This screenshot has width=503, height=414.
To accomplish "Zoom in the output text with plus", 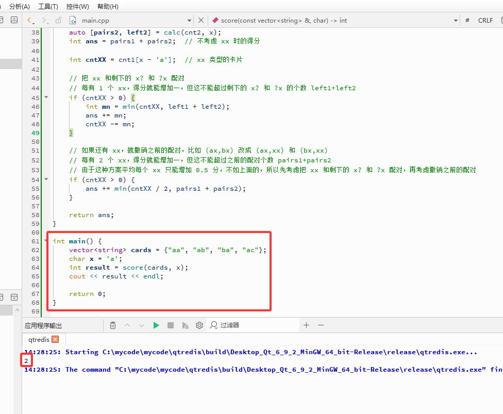I will tap(306, 325).
